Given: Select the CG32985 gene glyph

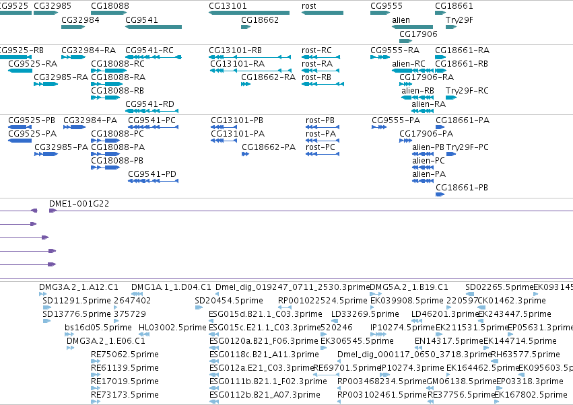Looking at the screenshot, I should [46, 13].
